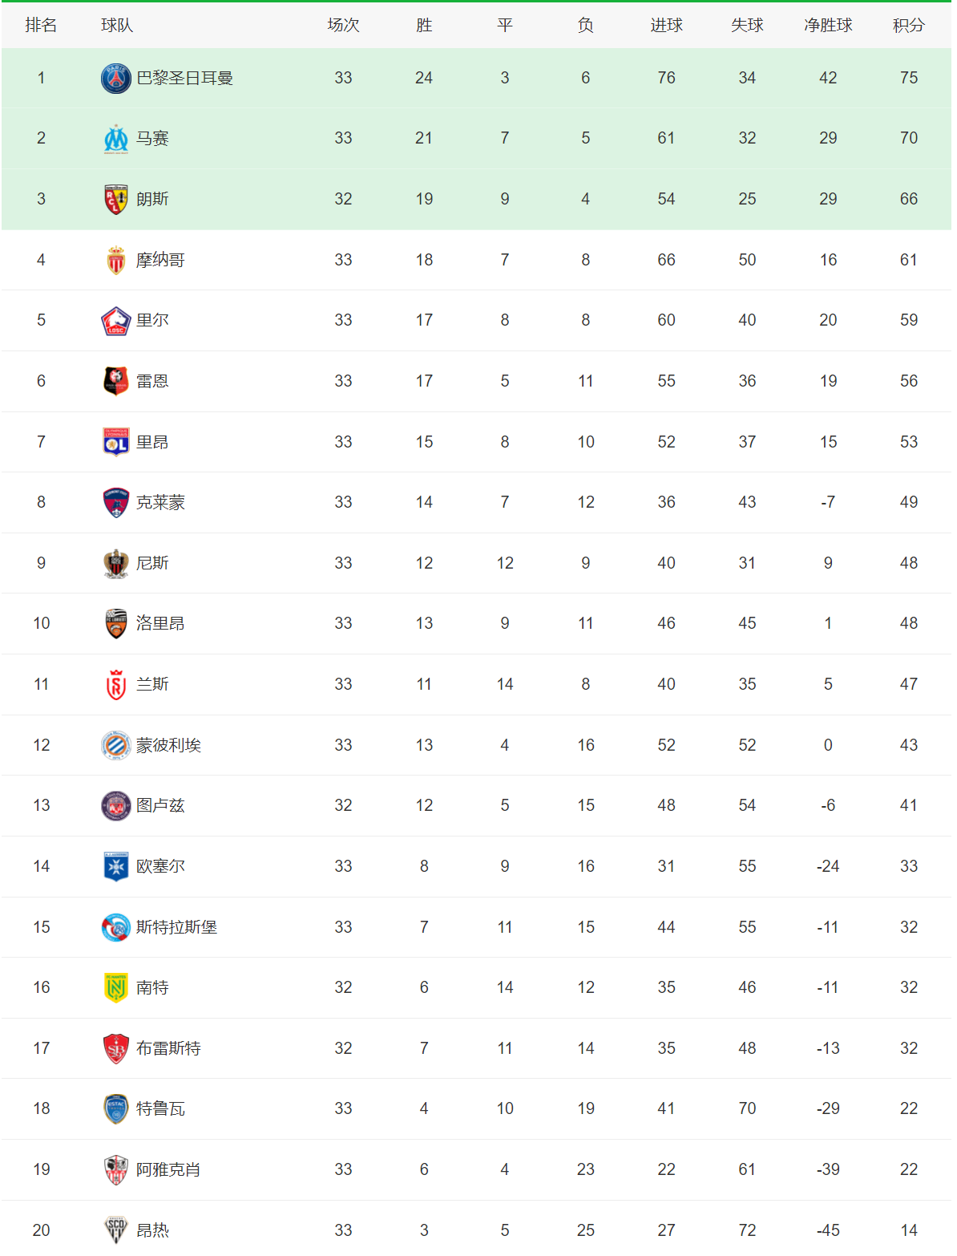Click the 斯特拉斯堡 team name
The width and height of the screenshot is (957, 1256).
(176, 927)
